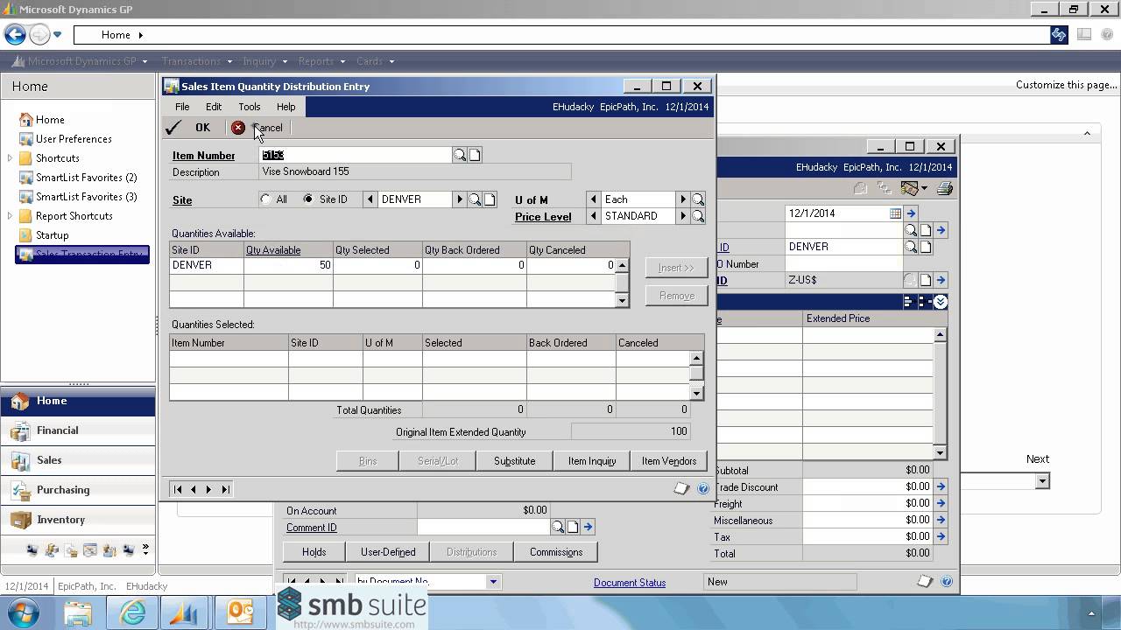Open Outlook from the taskbar
The height and width of the screenshot is (630, 1121).
[x=240, y=612]
